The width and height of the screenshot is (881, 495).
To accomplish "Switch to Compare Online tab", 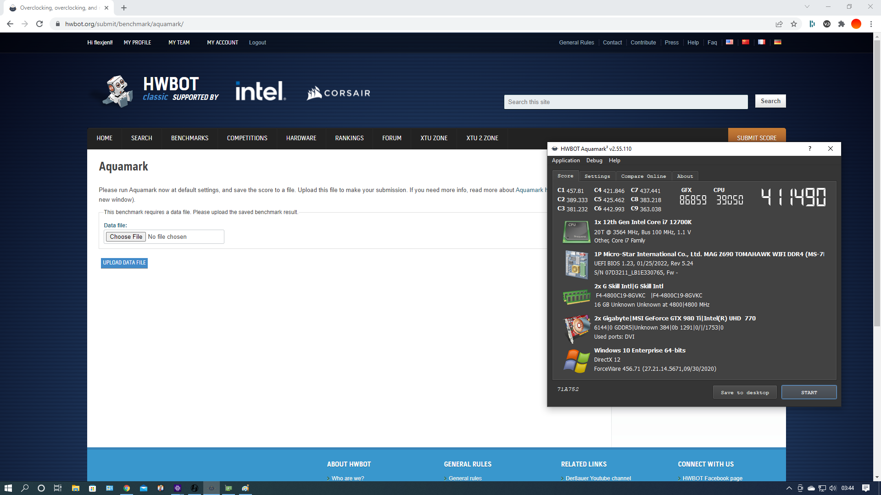I will tap(643, 176).
